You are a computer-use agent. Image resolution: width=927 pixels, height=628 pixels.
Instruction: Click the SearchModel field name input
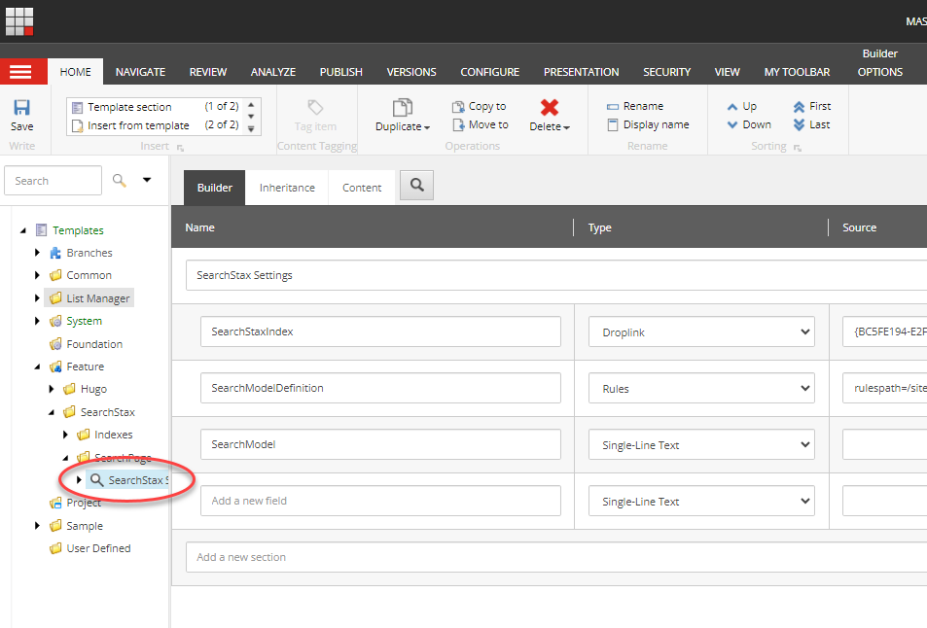click(380, 444)
